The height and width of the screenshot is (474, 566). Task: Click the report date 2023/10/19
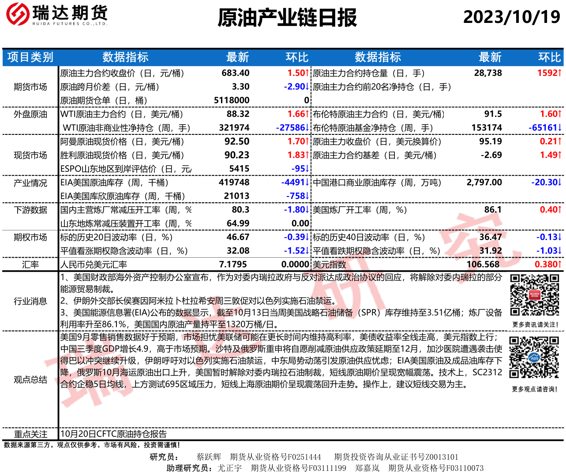(511, 17)
